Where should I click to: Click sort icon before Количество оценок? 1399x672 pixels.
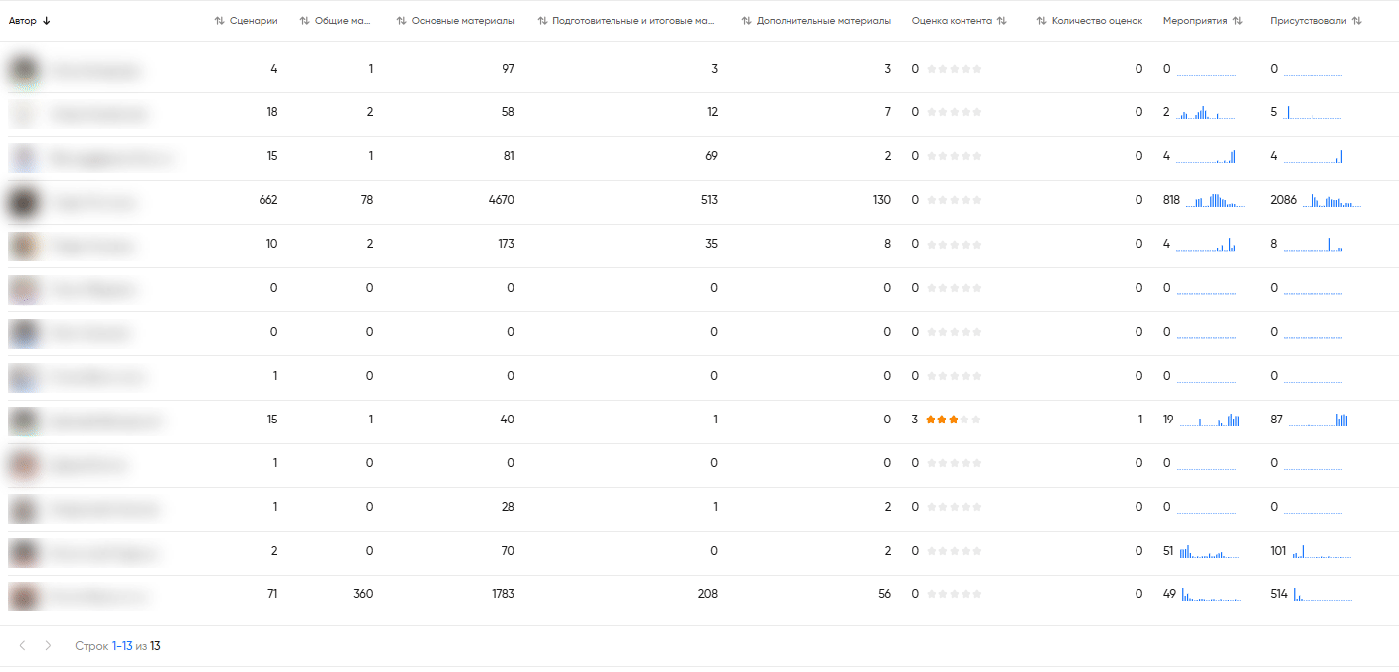coord(1041,21)
